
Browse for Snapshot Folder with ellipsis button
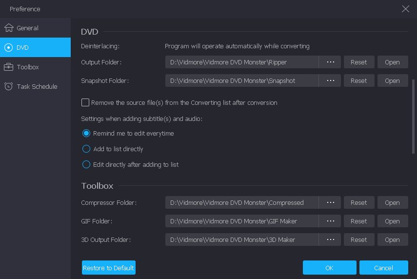pos(330,80)
